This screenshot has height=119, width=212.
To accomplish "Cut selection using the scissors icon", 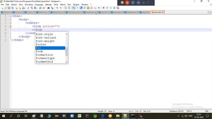I will [28, 8].
